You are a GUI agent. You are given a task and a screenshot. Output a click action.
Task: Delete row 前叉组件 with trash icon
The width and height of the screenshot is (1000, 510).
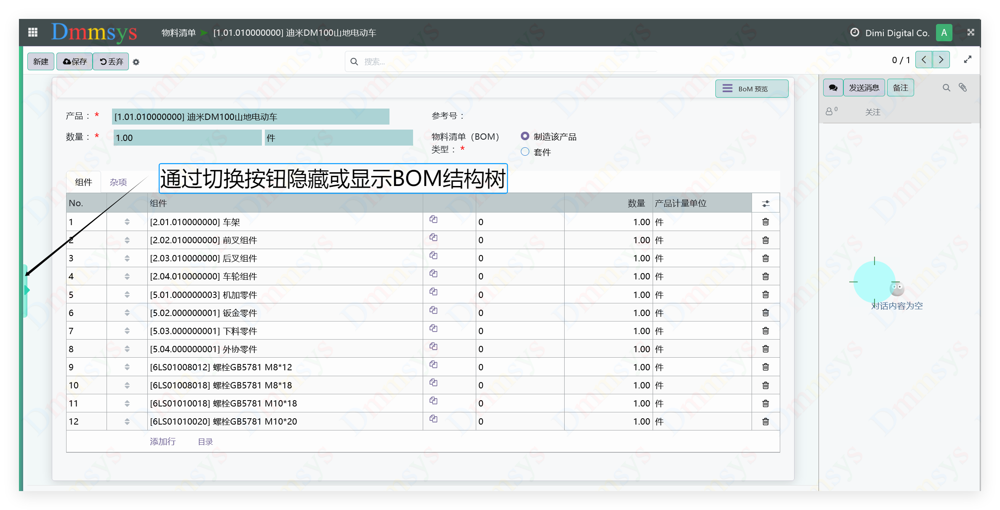(x=765, y=240)
